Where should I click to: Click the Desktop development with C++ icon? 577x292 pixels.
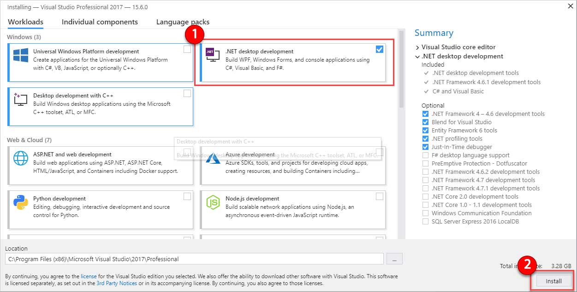pyautogui.click(x=21, y=99)
